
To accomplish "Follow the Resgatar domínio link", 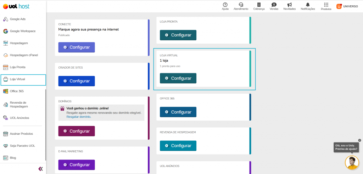I will click(79, 117).
